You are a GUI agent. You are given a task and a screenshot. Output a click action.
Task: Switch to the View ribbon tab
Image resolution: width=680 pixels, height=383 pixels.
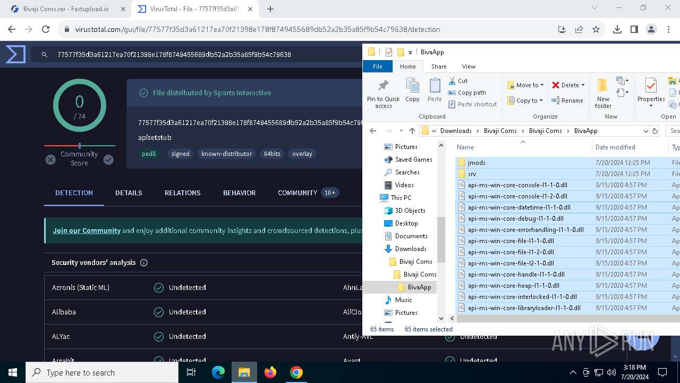[469, 66]
